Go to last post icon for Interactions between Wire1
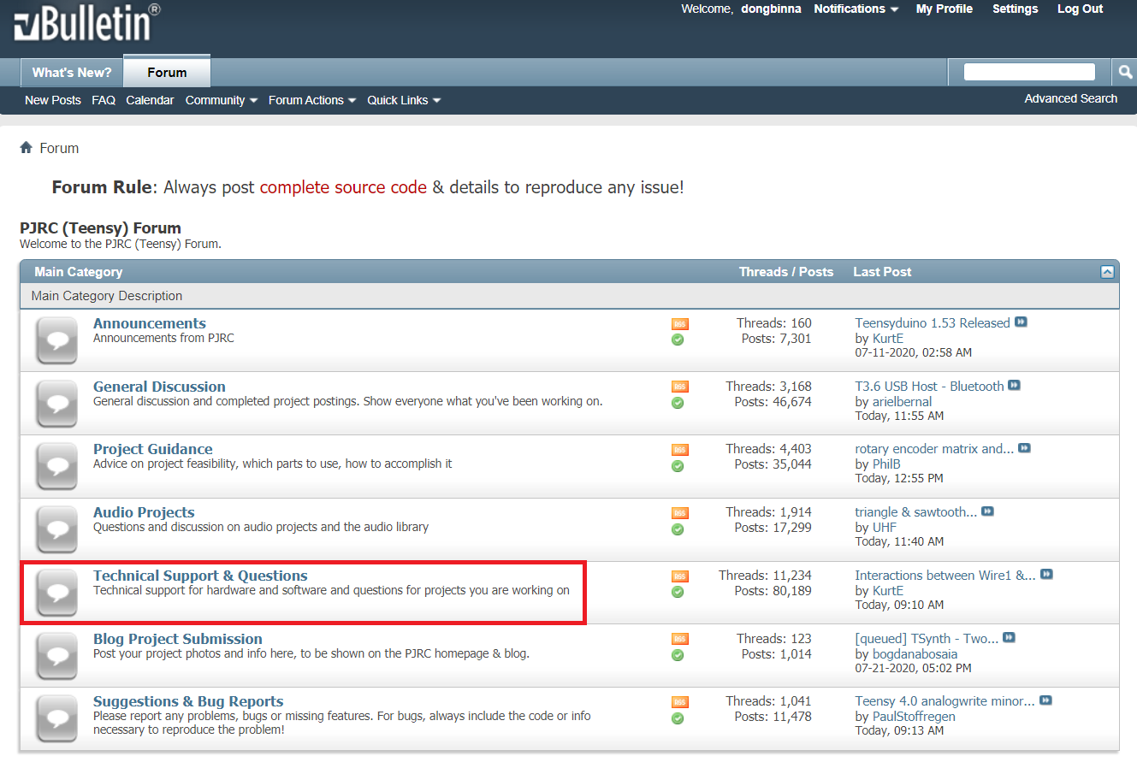This screenshot has height=768, width=1137. pyautogui.click(x=1046, y=575)
